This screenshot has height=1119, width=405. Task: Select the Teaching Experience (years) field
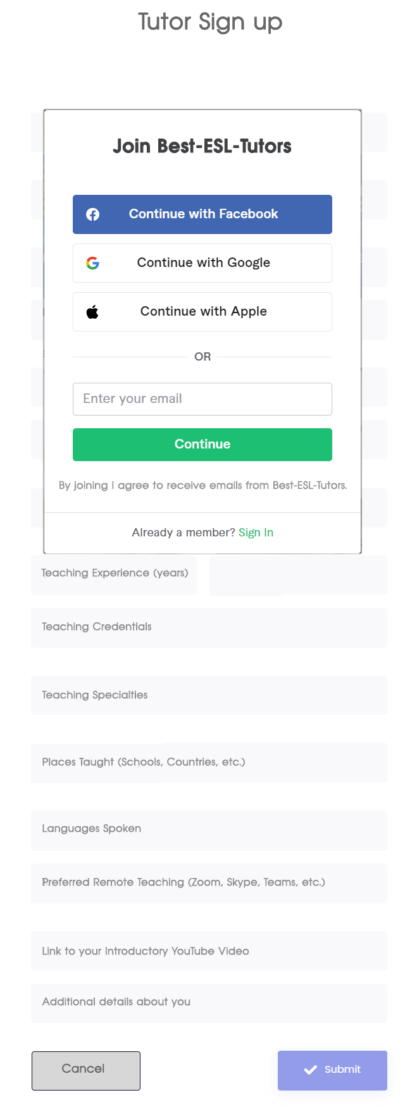pyautogui.click(x=113, y=573)
